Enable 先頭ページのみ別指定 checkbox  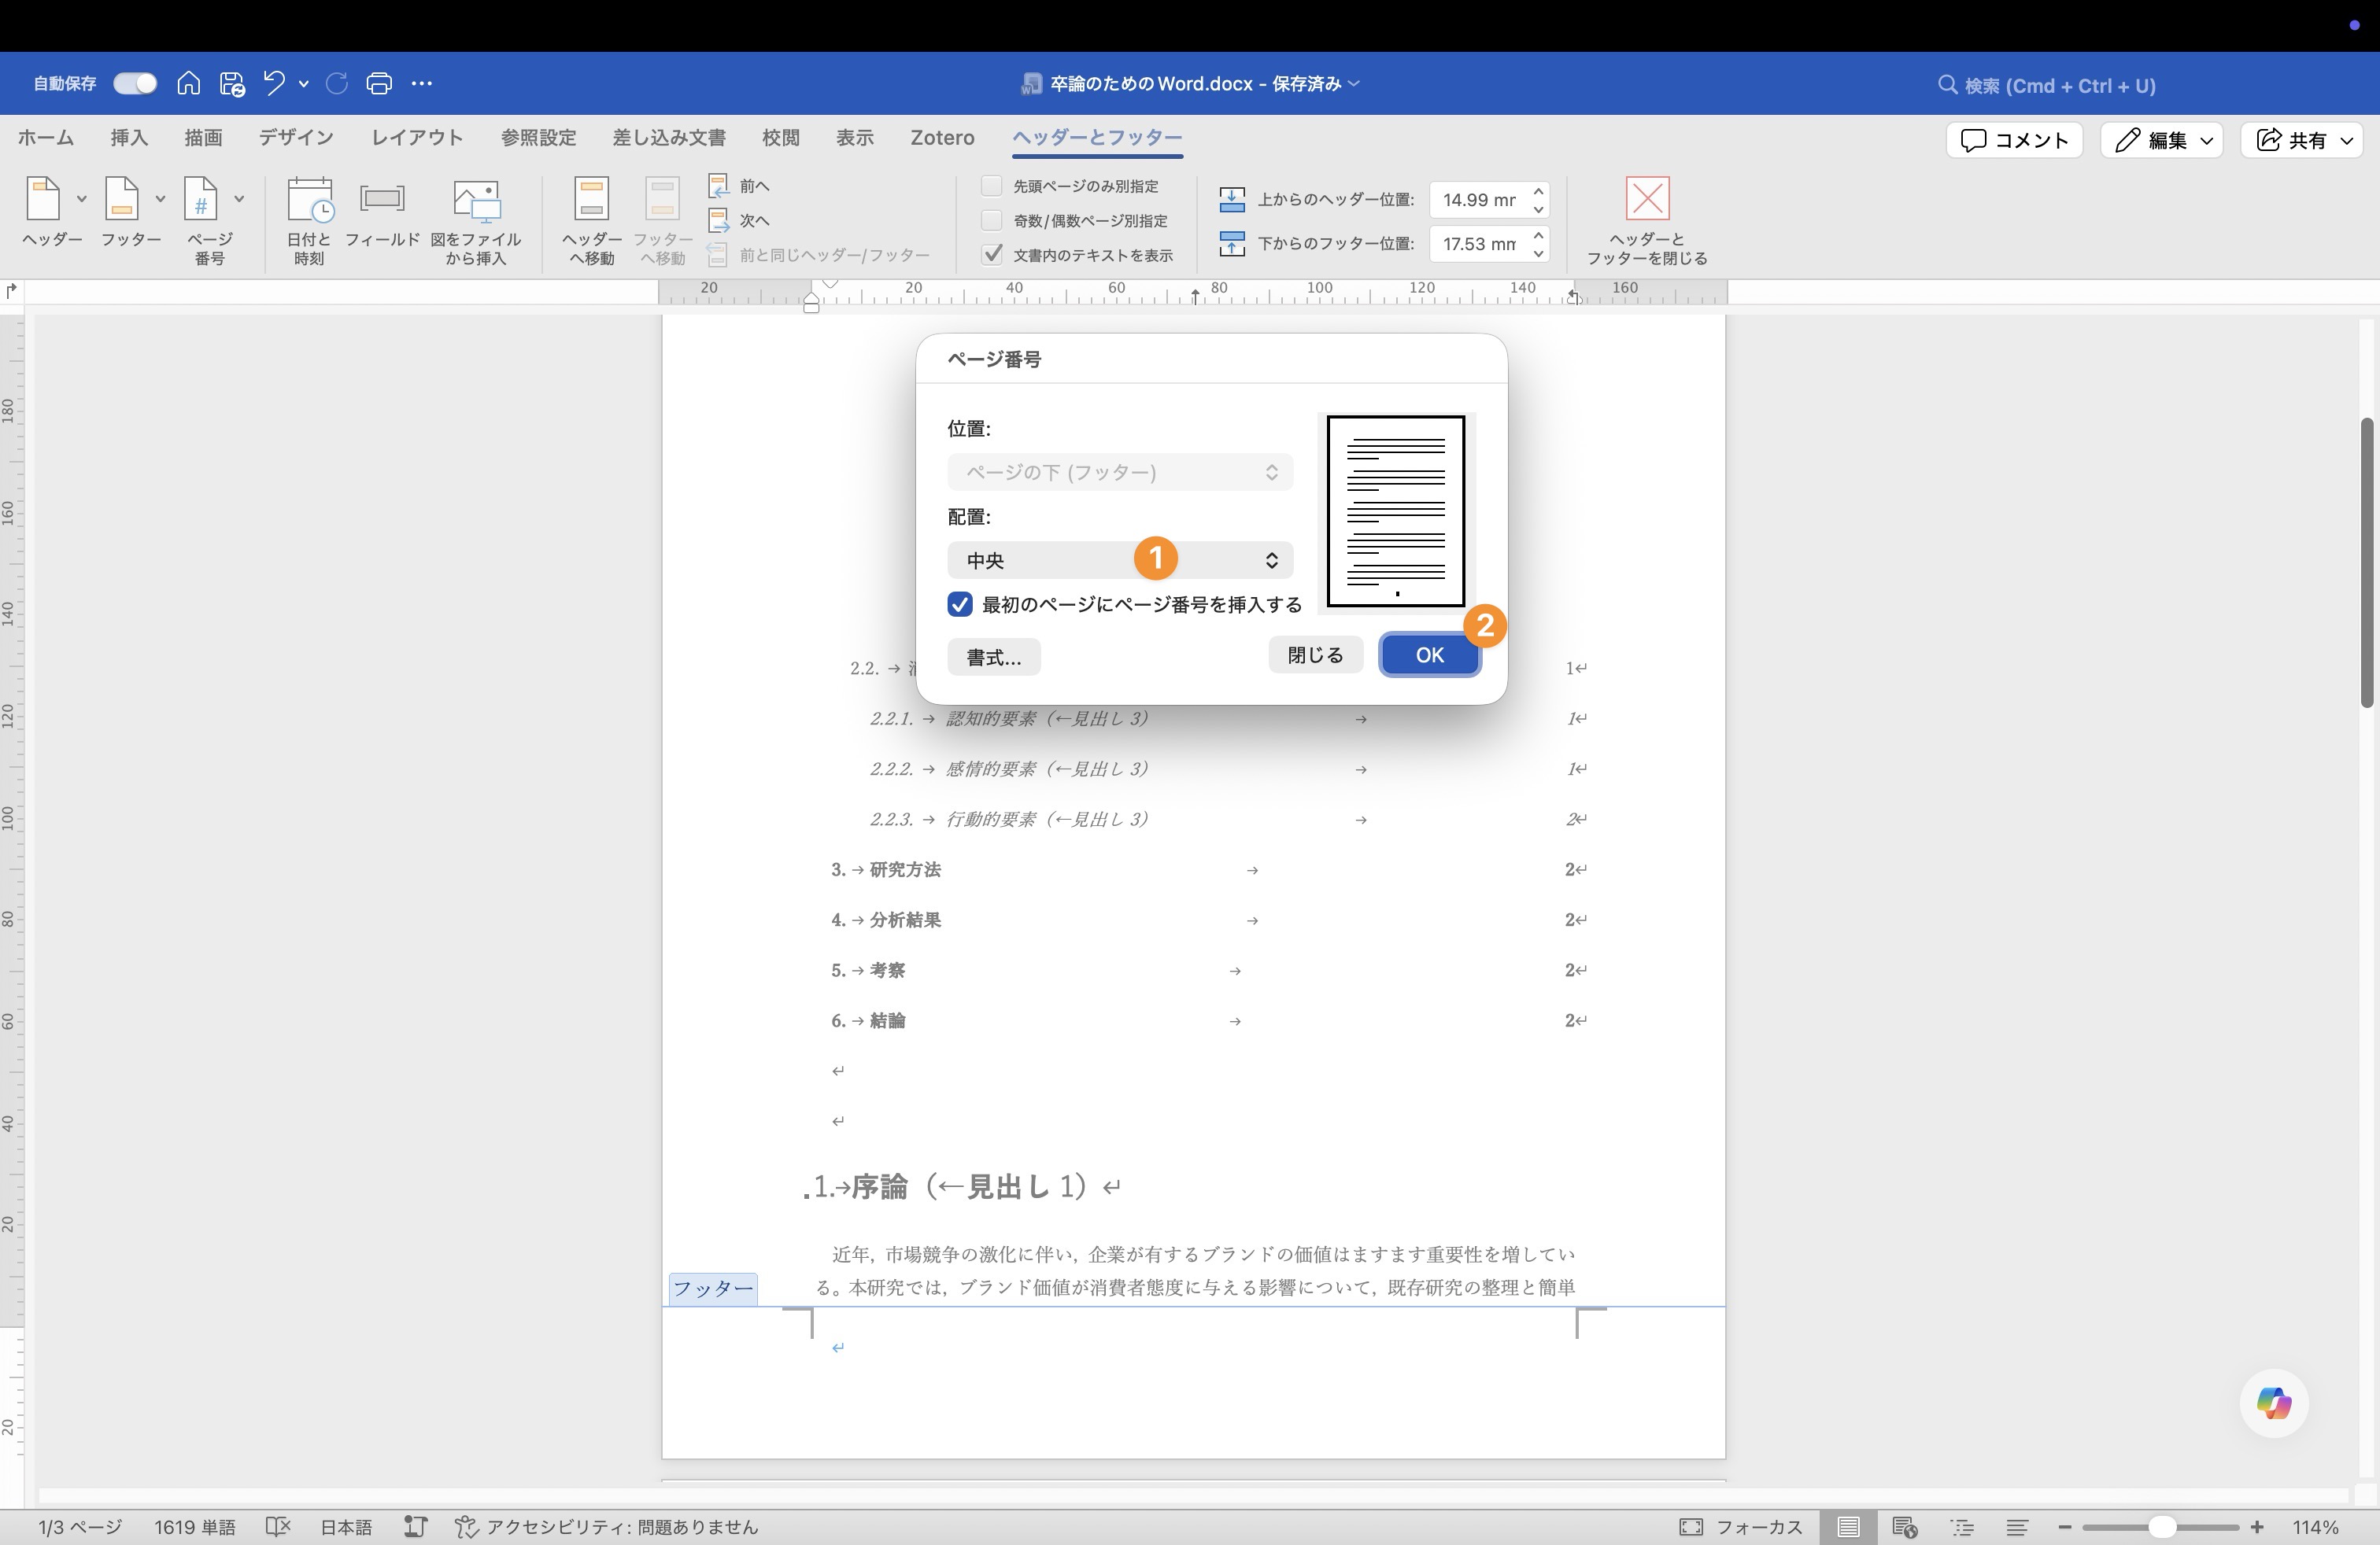992,186
